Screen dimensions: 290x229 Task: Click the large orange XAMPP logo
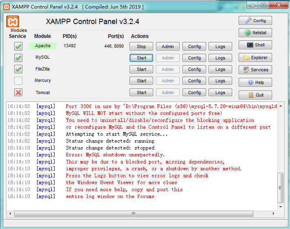(x=13, y=22)
